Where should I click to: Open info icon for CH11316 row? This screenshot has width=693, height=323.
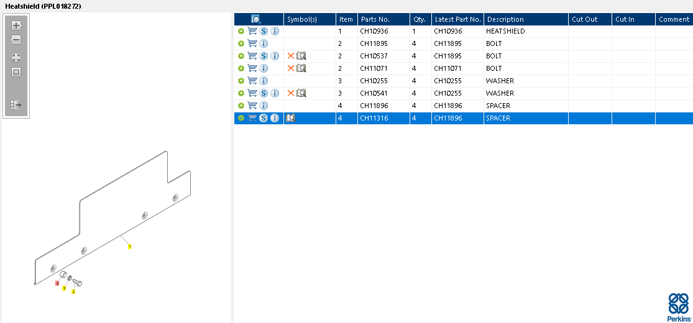275,118
